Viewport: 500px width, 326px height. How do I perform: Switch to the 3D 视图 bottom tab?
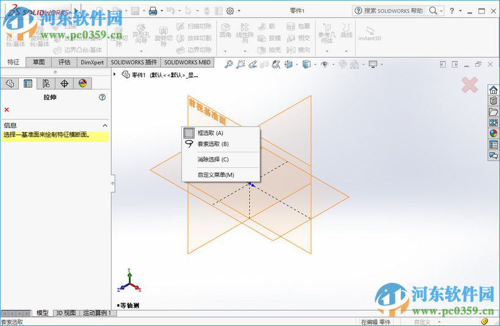click(x=66, y=313)
